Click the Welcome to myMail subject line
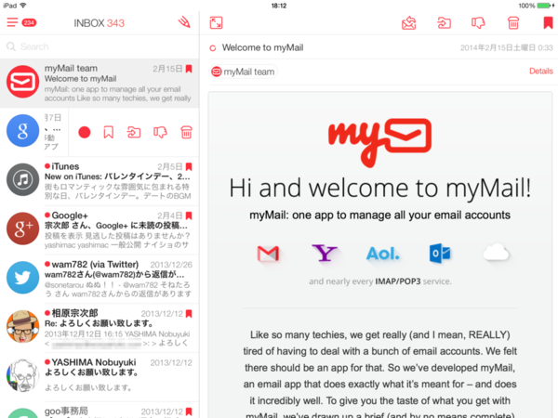558x418 pixels. pyautogui.click(x=262, y=47)
